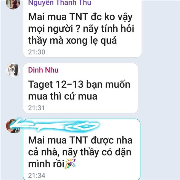The image size is (180, 180).
Task: Click the text 'mọi người ? nãy tính hỏi'
Action: (x=81, y=28)
